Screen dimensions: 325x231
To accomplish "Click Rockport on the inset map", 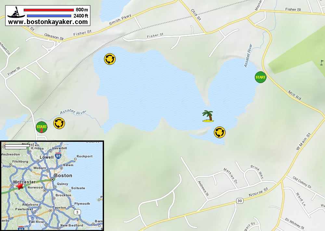I will click(x=84, y=156).
